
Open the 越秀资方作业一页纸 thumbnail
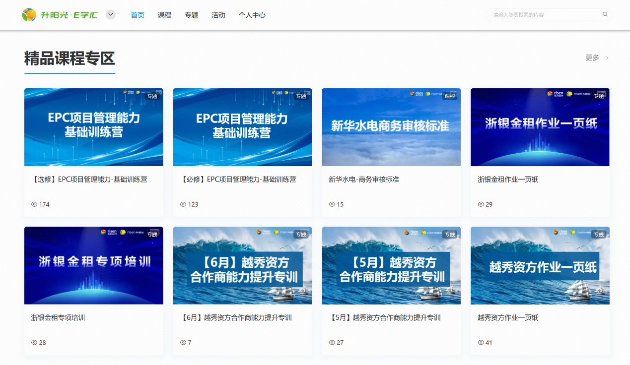(540, 265)
